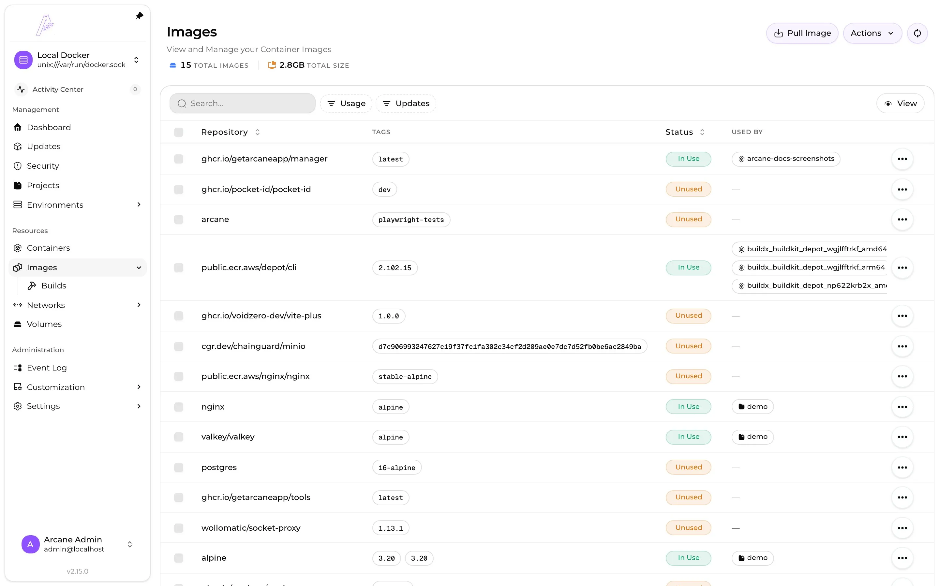The width and height of the screenshot is (939, 586).
Task: Open the Containers page
Action: pyautogui.click(x=78, y=248)
